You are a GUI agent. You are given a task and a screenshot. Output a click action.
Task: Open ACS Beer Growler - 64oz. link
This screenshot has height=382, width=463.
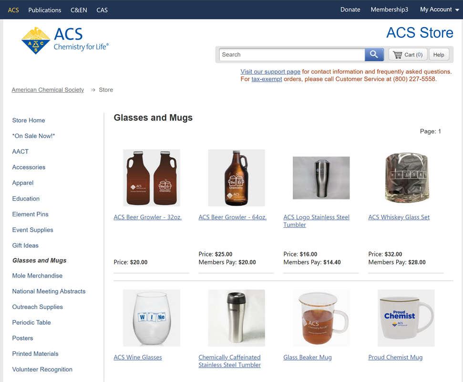(x=232, y=217)
